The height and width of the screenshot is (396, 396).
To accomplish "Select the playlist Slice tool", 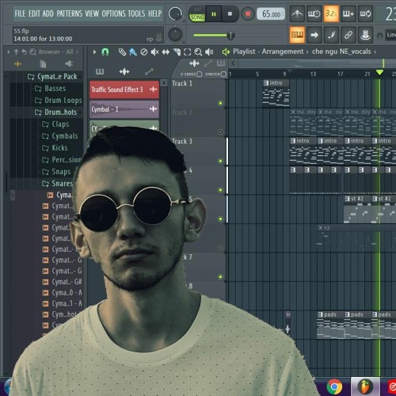I will (177, 52).
